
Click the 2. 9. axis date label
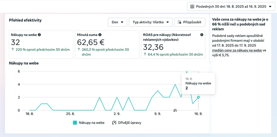117,114
